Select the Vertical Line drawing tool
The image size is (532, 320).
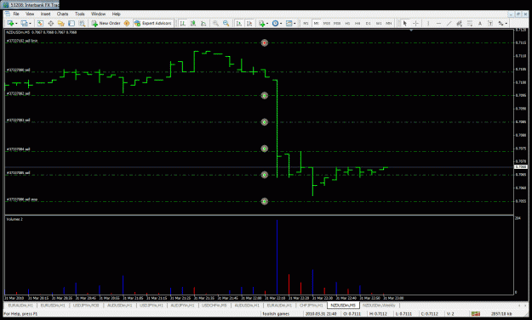[x=428, y=23]
